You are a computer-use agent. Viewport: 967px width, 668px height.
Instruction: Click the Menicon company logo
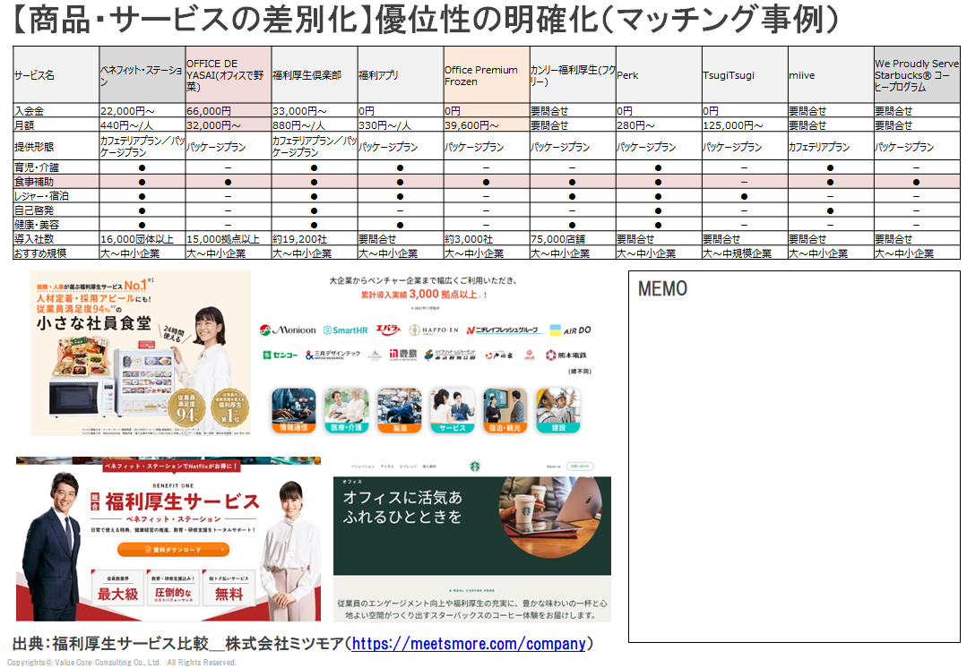click(x=288, y=330)
